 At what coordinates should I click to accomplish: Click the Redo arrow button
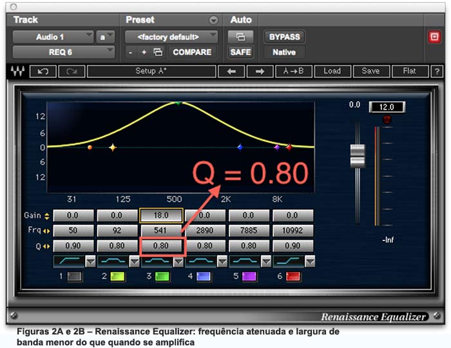coord(72,72)
